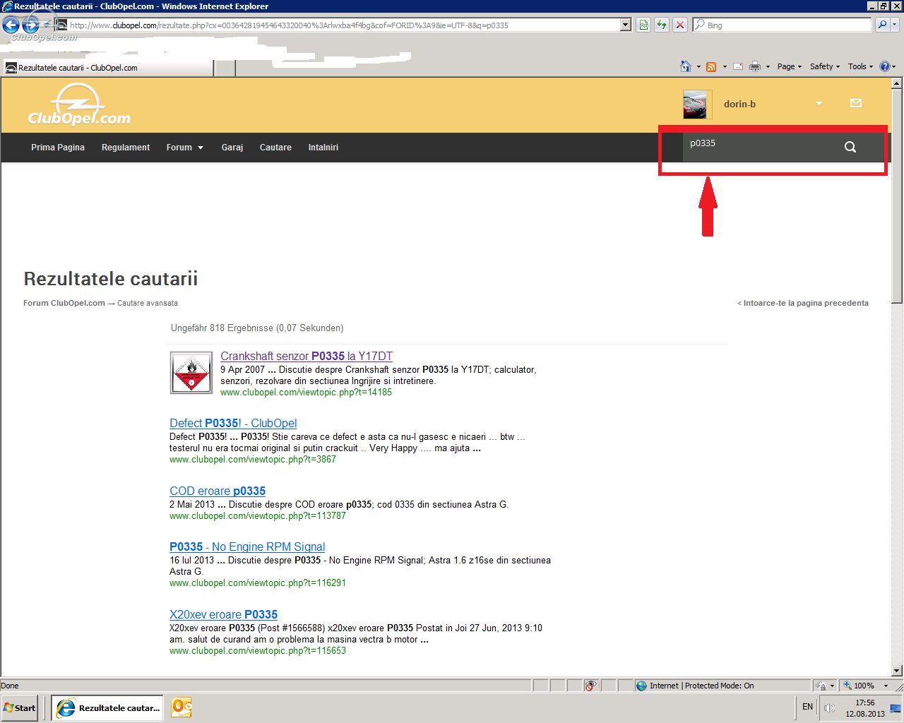Click the 'Ungefähr 818 Ergebnisse' result count text
Screen dimensions: 904x723
tap(257, 328)
